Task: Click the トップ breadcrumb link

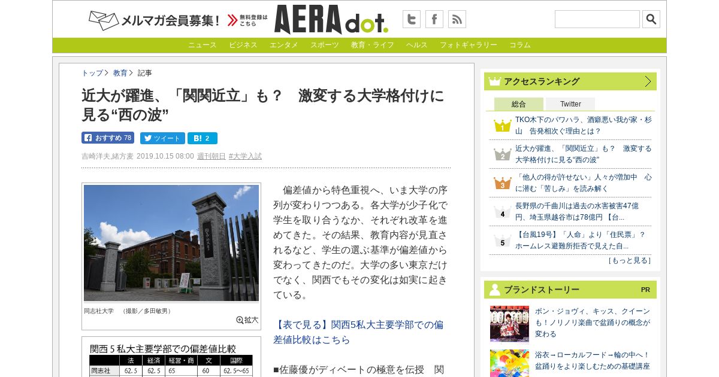Action: (92, 73)
